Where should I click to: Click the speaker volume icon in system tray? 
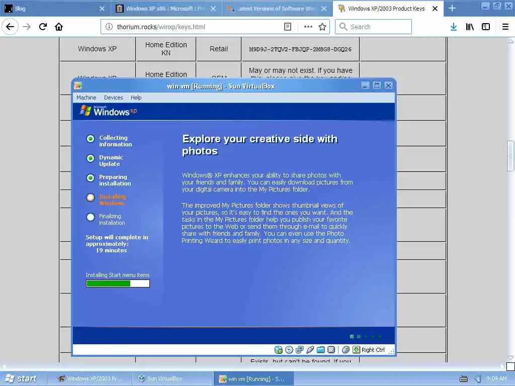478,379
